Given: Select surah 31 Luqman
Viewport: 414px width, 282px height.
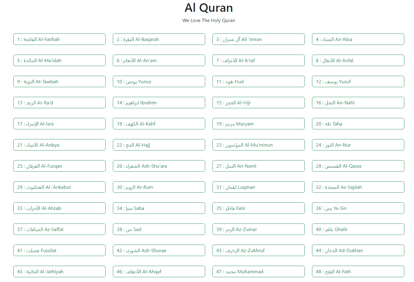Looking at the screenshot, I should [258, 187].
